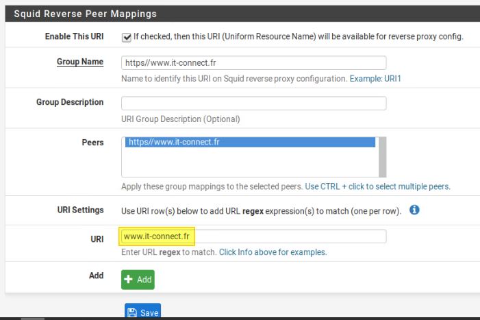Click the 'Example: URI1' blue text
This screenshot has height=320, width=480.
point(375,79)
